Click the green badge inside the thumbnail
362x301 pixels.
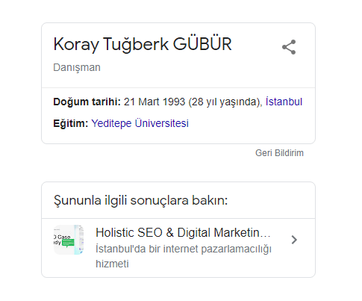coord(68,243)
